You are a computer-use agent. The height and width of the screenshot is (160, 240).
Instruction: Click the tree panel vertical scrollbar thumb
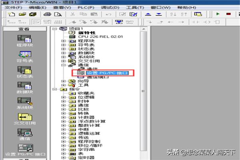pos(144,91)
